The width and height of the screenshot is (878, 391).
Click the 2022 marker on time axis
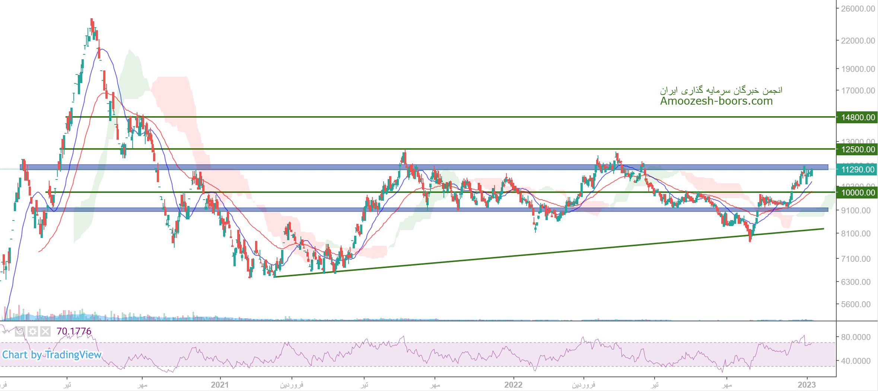(513, 385)
